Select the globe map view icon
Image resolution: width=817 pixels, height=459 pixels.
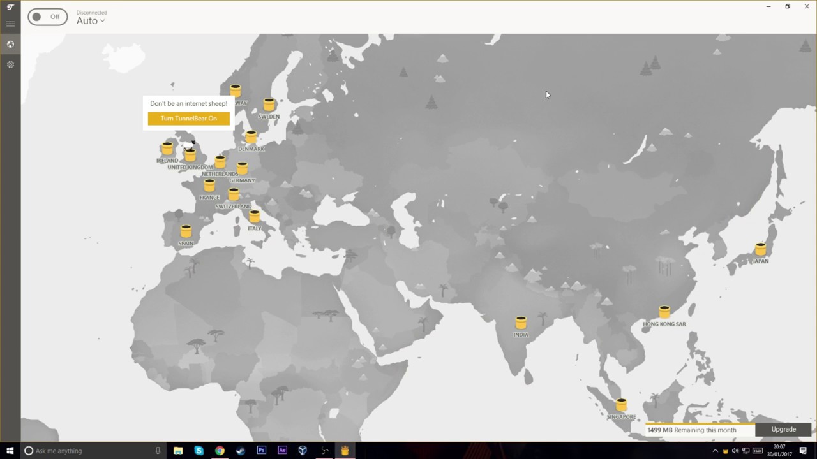(10, 44)
